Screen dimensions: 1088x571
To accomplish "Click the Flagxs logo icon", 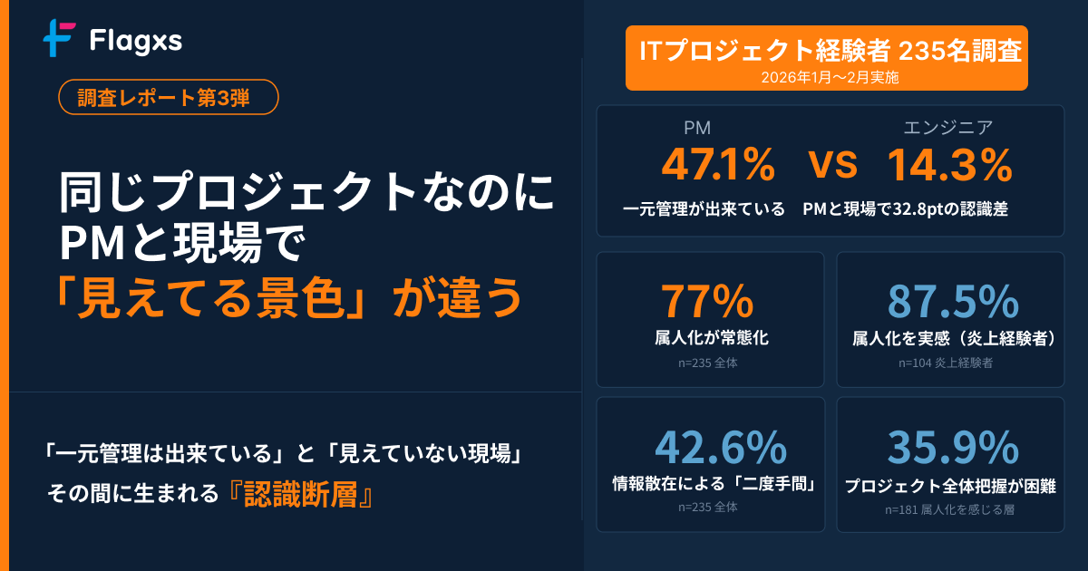I will [x=59, y=39].
